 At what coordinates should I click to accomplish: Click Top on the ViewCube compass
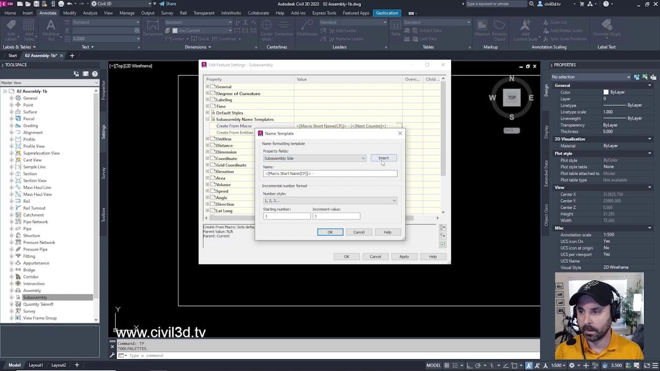click(x=511, y=97)
